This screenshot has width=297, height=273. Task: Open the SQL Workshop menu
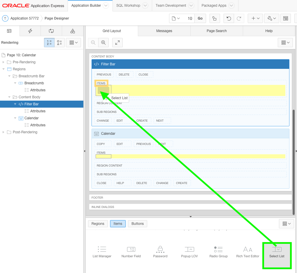coord(128,6)
